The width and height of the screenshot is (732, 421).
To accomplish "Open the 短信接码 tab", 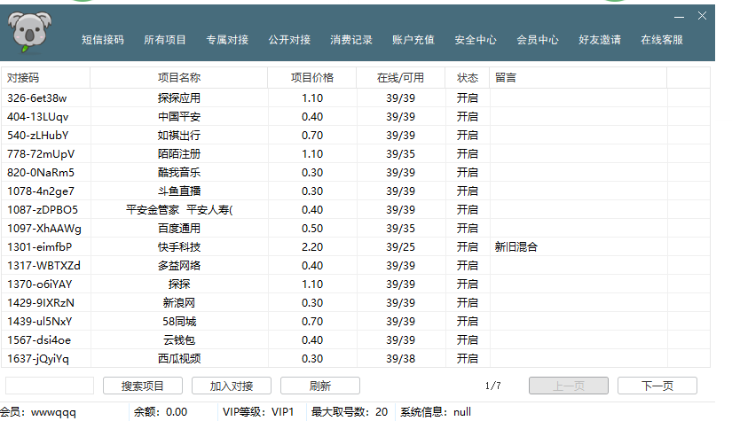I will tap(103, 40).
